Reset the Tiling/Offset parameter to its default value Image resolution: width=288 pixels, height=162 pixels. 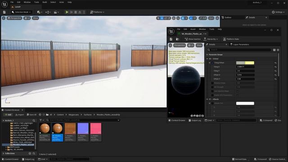coord(275,63)
